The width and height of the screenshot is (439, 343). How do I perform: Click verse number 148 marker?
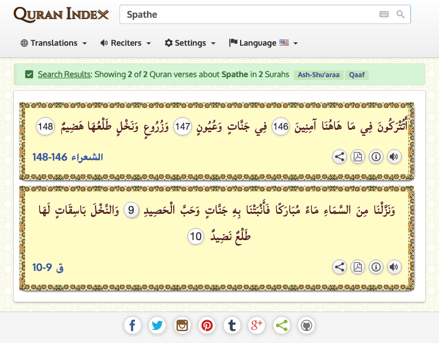tap(45, 126)
